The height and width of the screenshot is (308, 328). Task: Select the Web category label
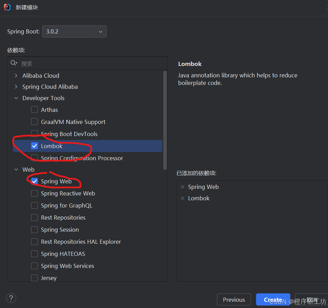pos(28,170)
